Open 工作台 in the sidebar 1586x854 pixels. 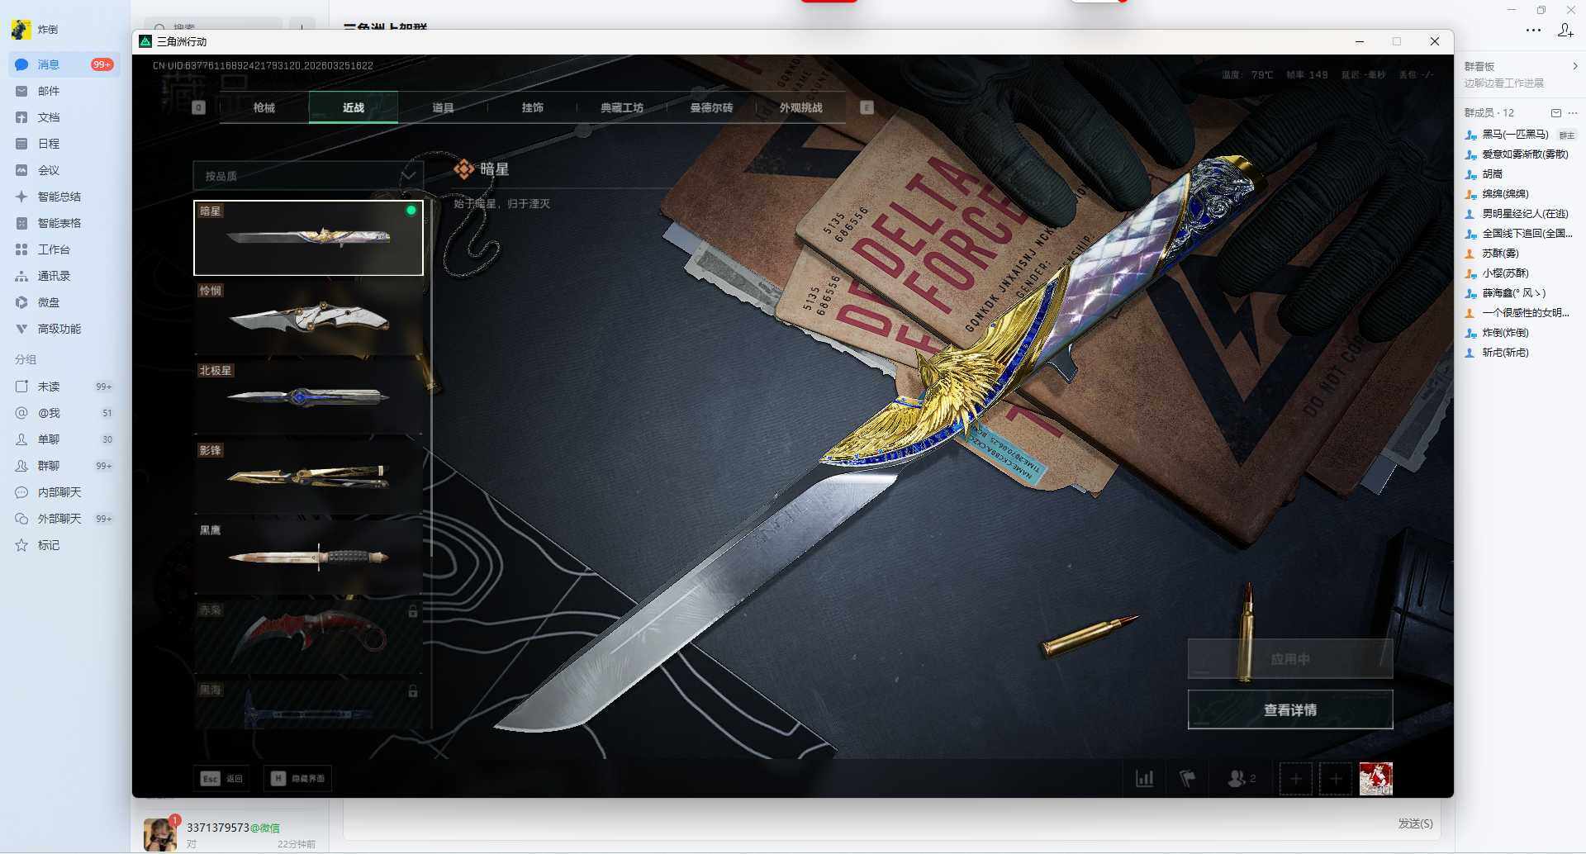pos(64,249)
